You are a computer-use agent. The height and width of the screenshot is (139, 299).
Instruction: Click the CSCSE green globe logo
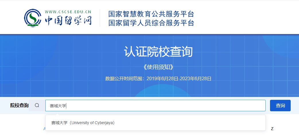pyautogui.click(x=33, y=18)
